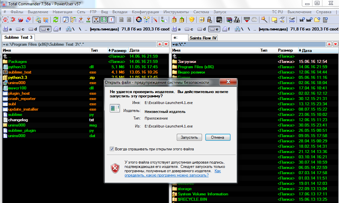Click the UPX packer icon
The height and width of the screenshot is (203, 339).
pyautogui.click(x=219, y=20)
